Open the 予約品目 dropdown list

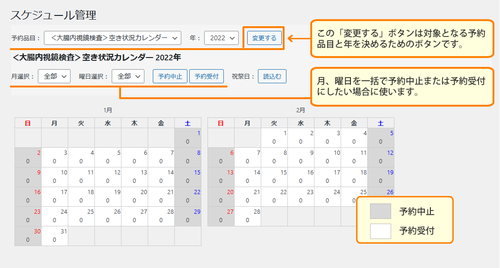point(112,38)
